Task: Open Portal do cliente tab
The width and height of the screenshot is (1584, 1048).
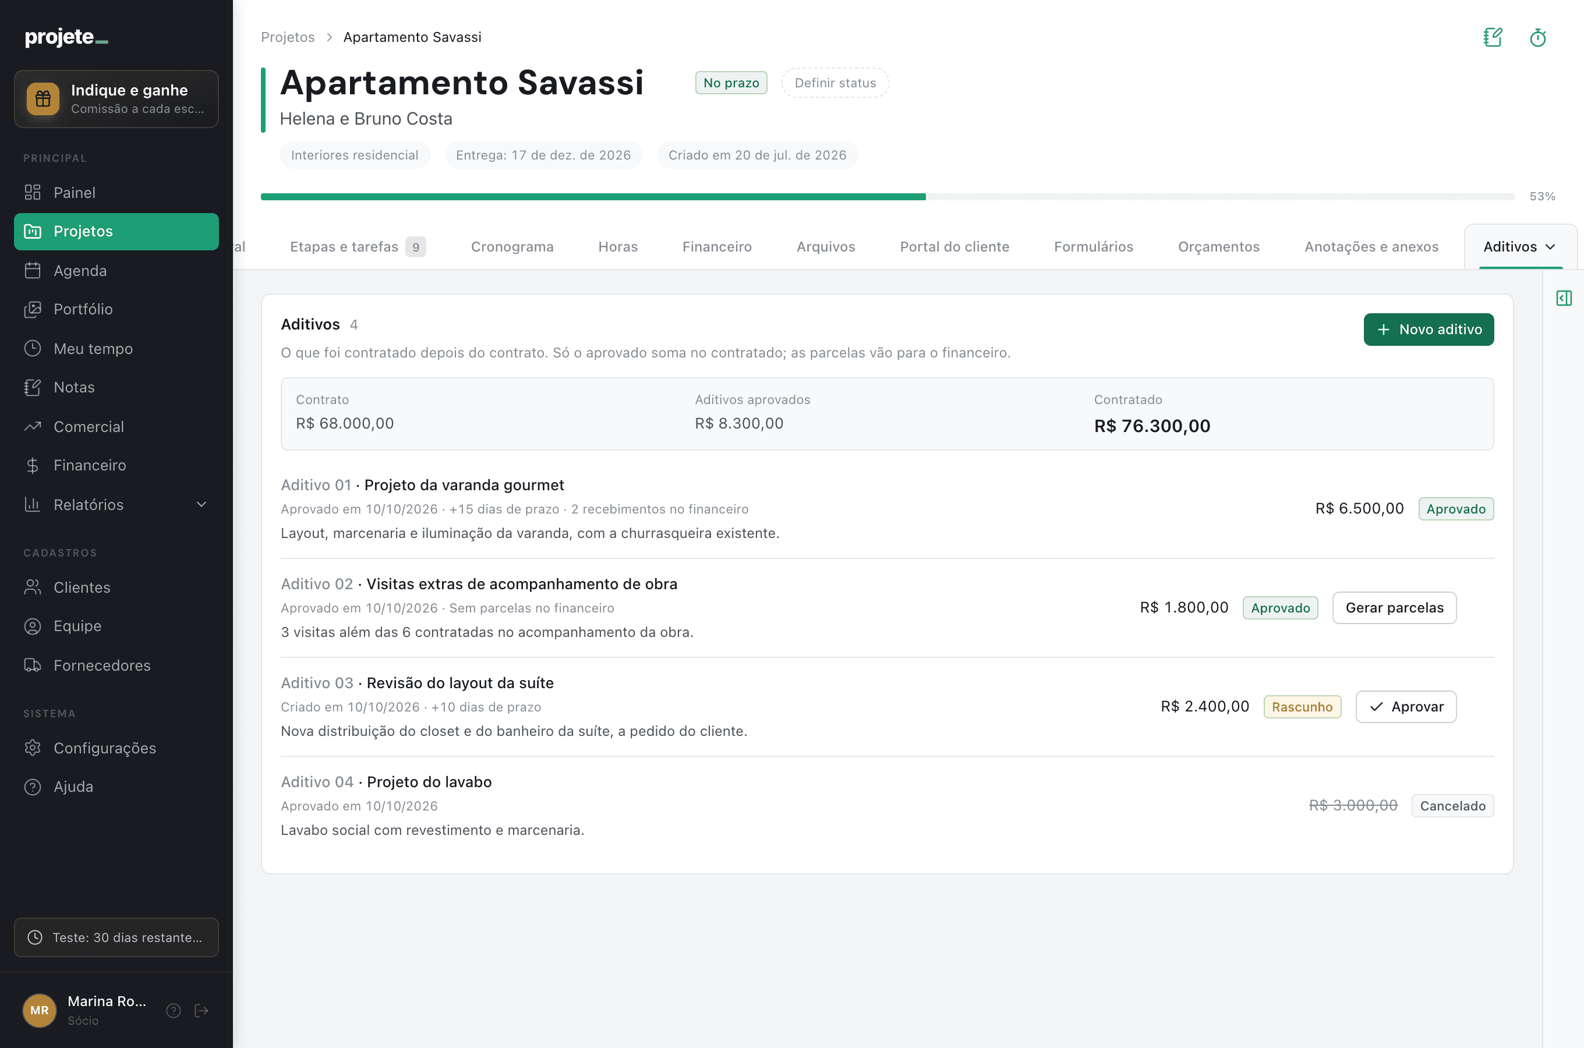Action: 954,247
